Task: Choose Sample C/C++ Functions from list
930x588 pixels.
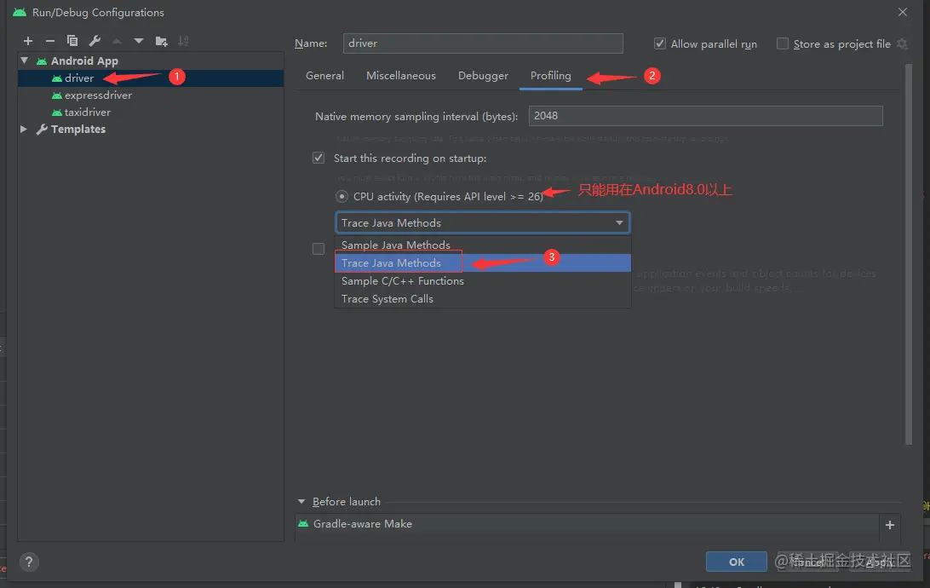Action: [403, 281]
